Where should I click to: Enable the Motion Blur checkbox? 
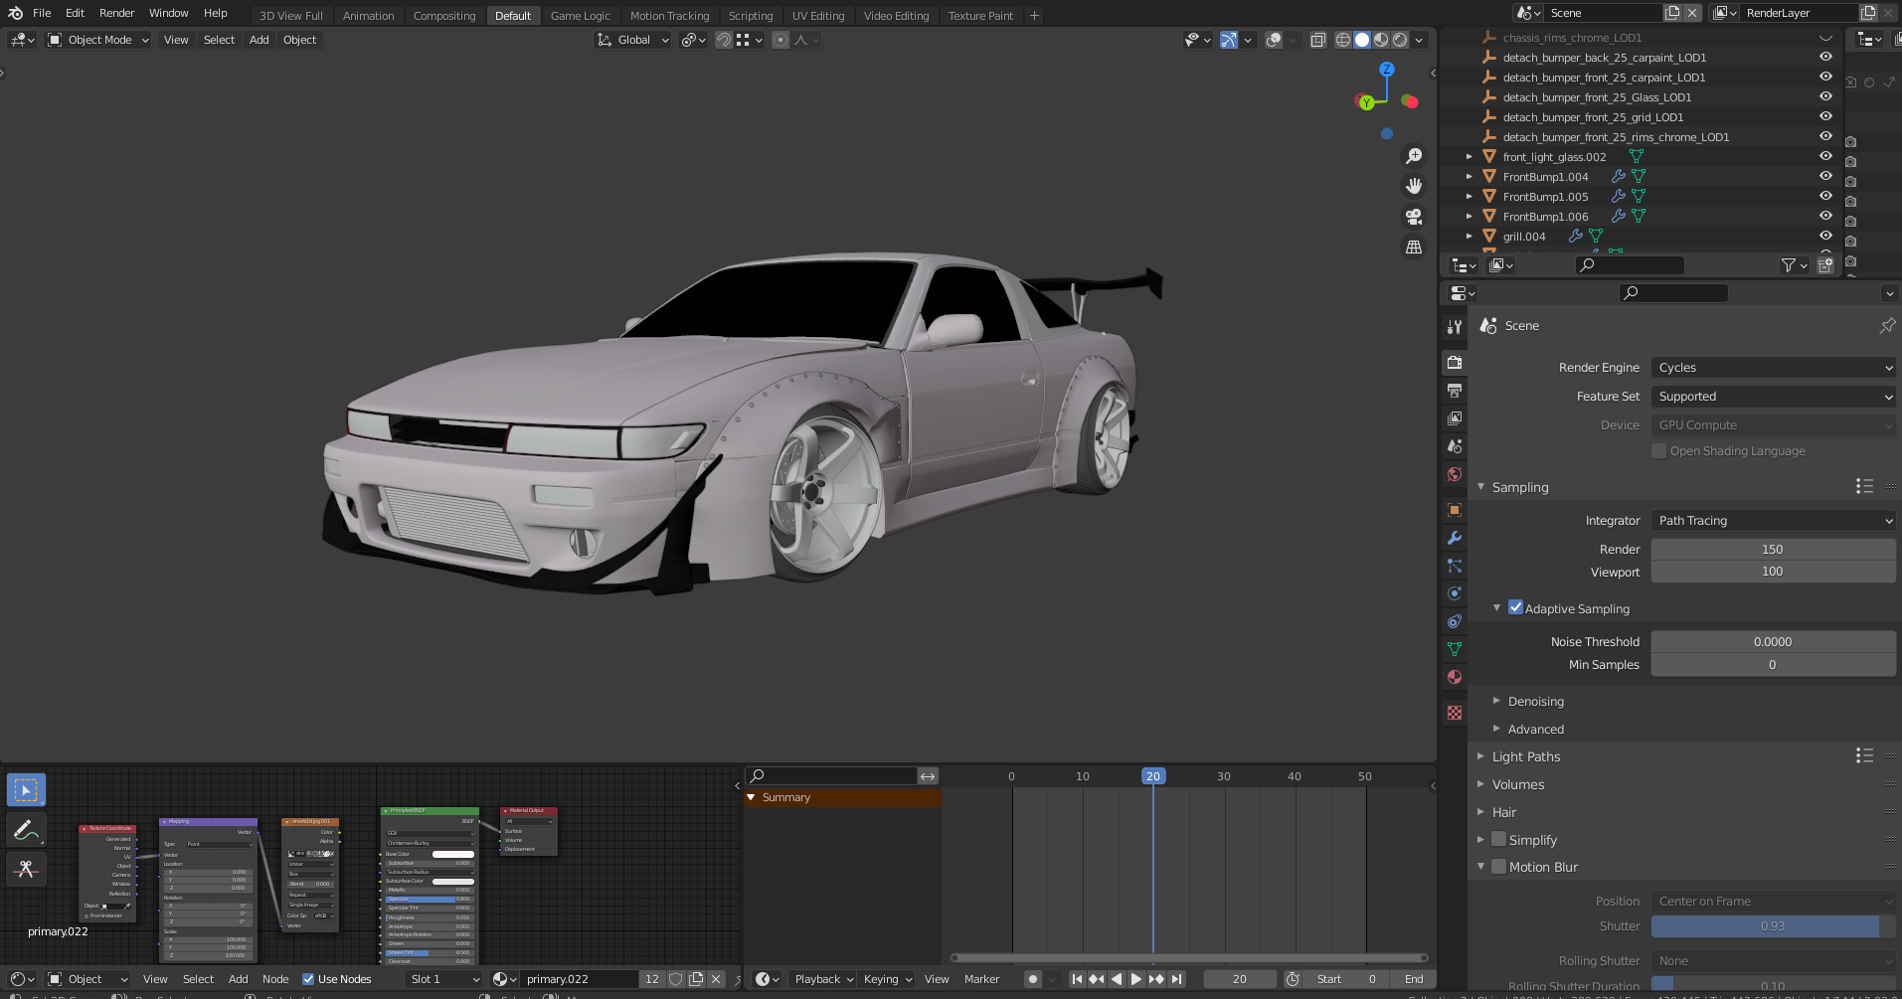tap(1499, 867)
